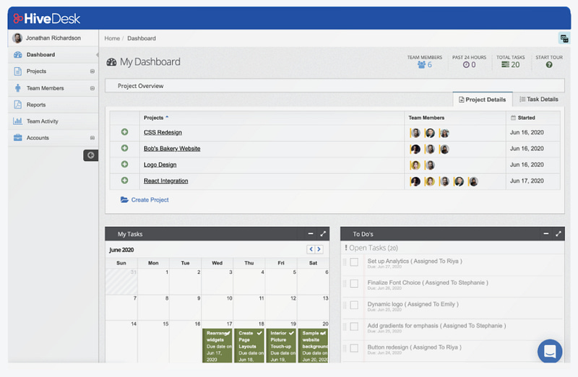The image size is (578, 377).
Task: Open the live chat bubble button
Action: click(x=550, y=351)
